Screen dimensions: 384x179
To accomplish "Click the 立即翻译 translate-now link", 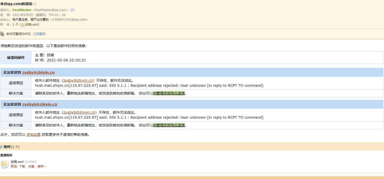I will pos(39,34).
